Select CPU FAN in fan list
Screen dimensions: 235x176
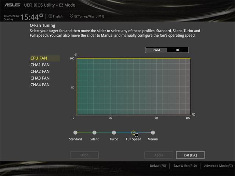45,58
